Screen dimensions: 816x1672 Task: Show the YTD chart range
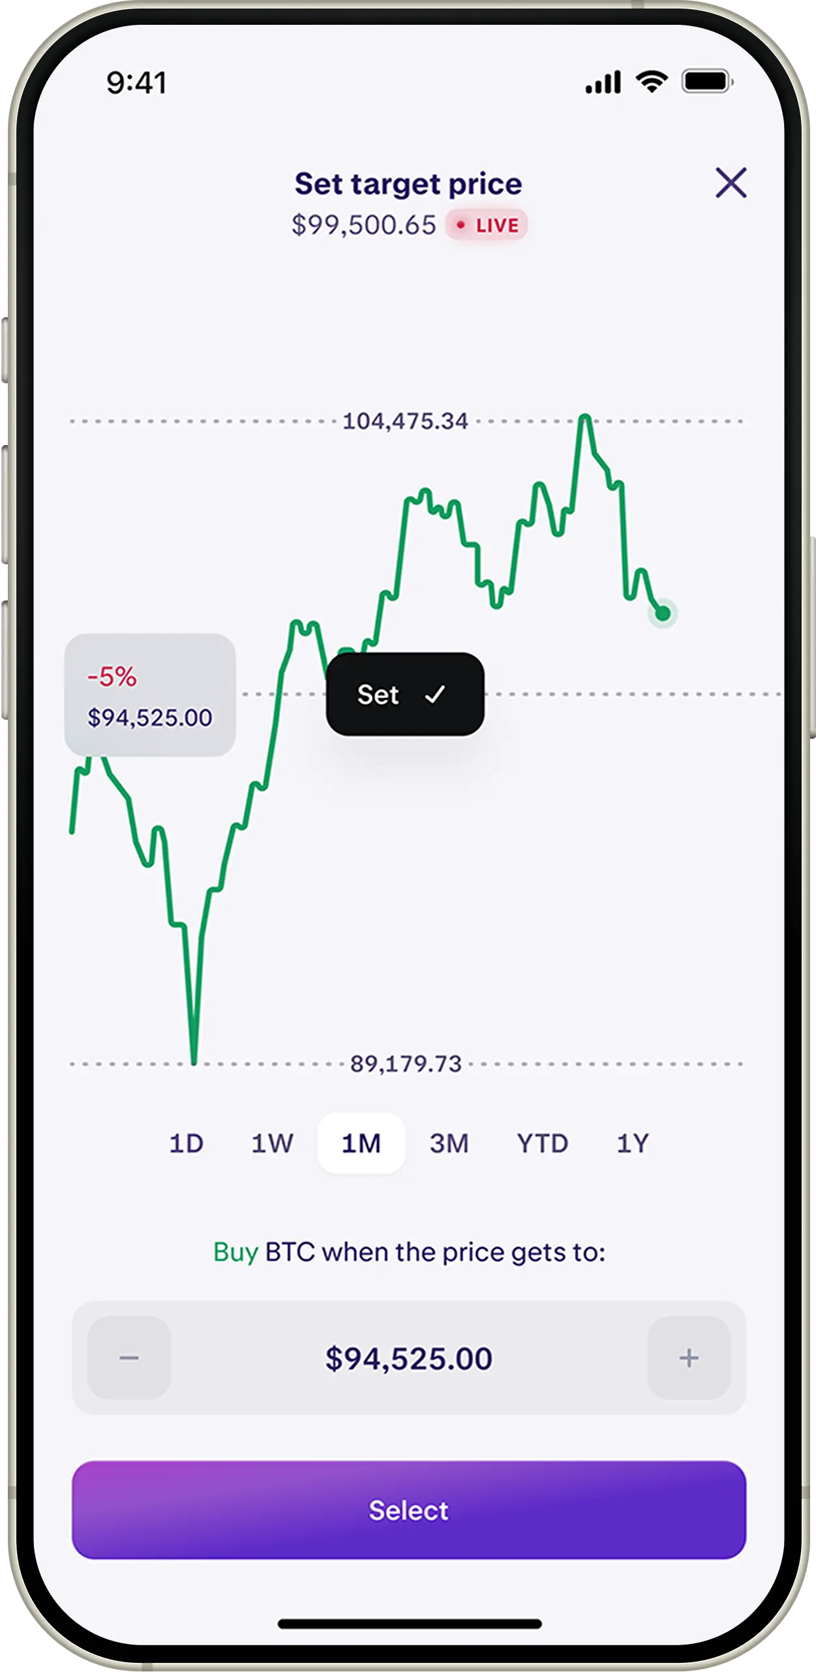(x=543, y=1143)
